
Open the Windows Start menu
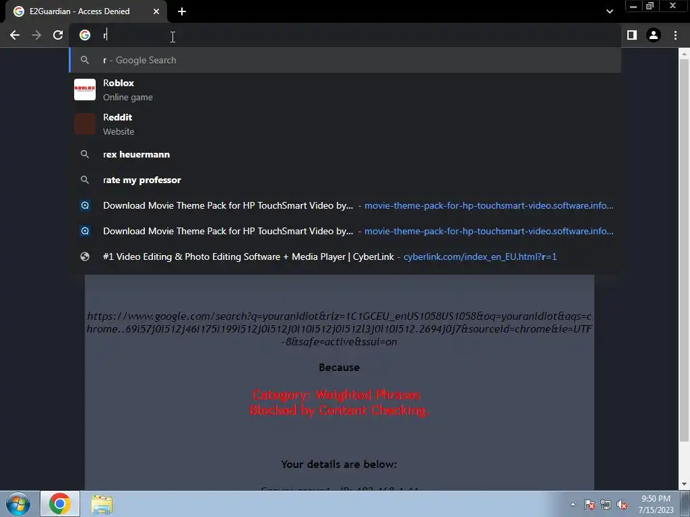pyautogui.click(x=18, y=504)
